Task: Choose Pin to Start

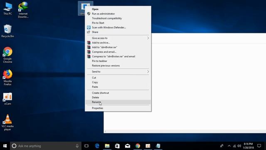Action: pos(118,23)
